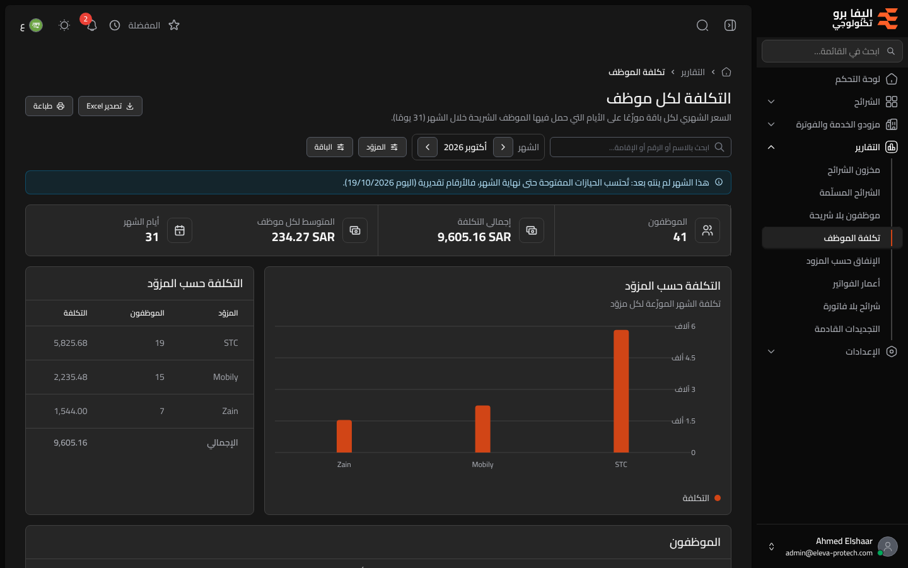Switch language via the flag icon
The height and width of the screenshot is (568, 908).
point(36,25)
